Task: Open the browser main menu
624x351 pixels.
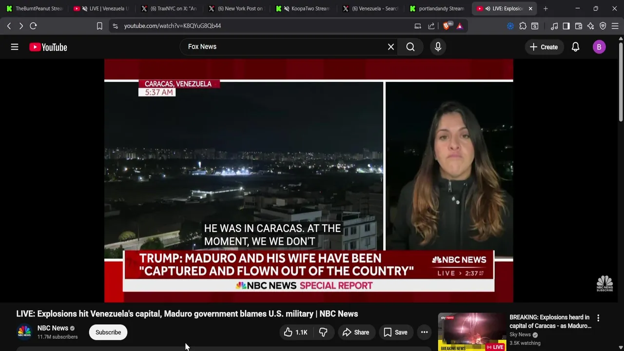Action: (x=615, y=26)
